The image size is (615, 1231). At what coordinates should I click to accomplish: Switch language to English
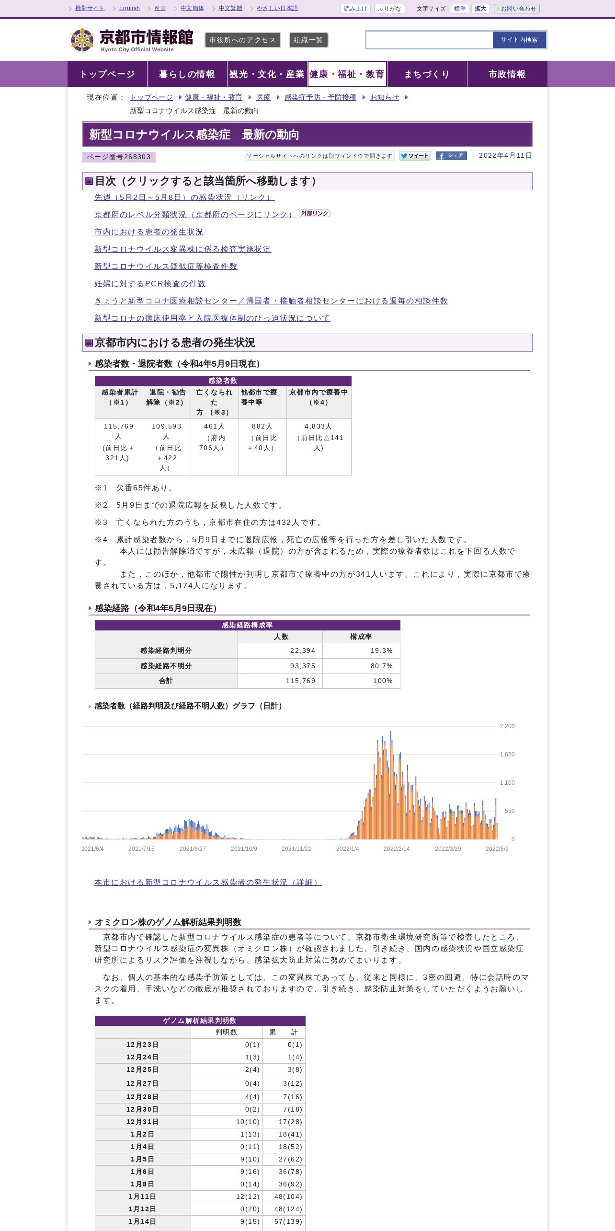point(129,8)
